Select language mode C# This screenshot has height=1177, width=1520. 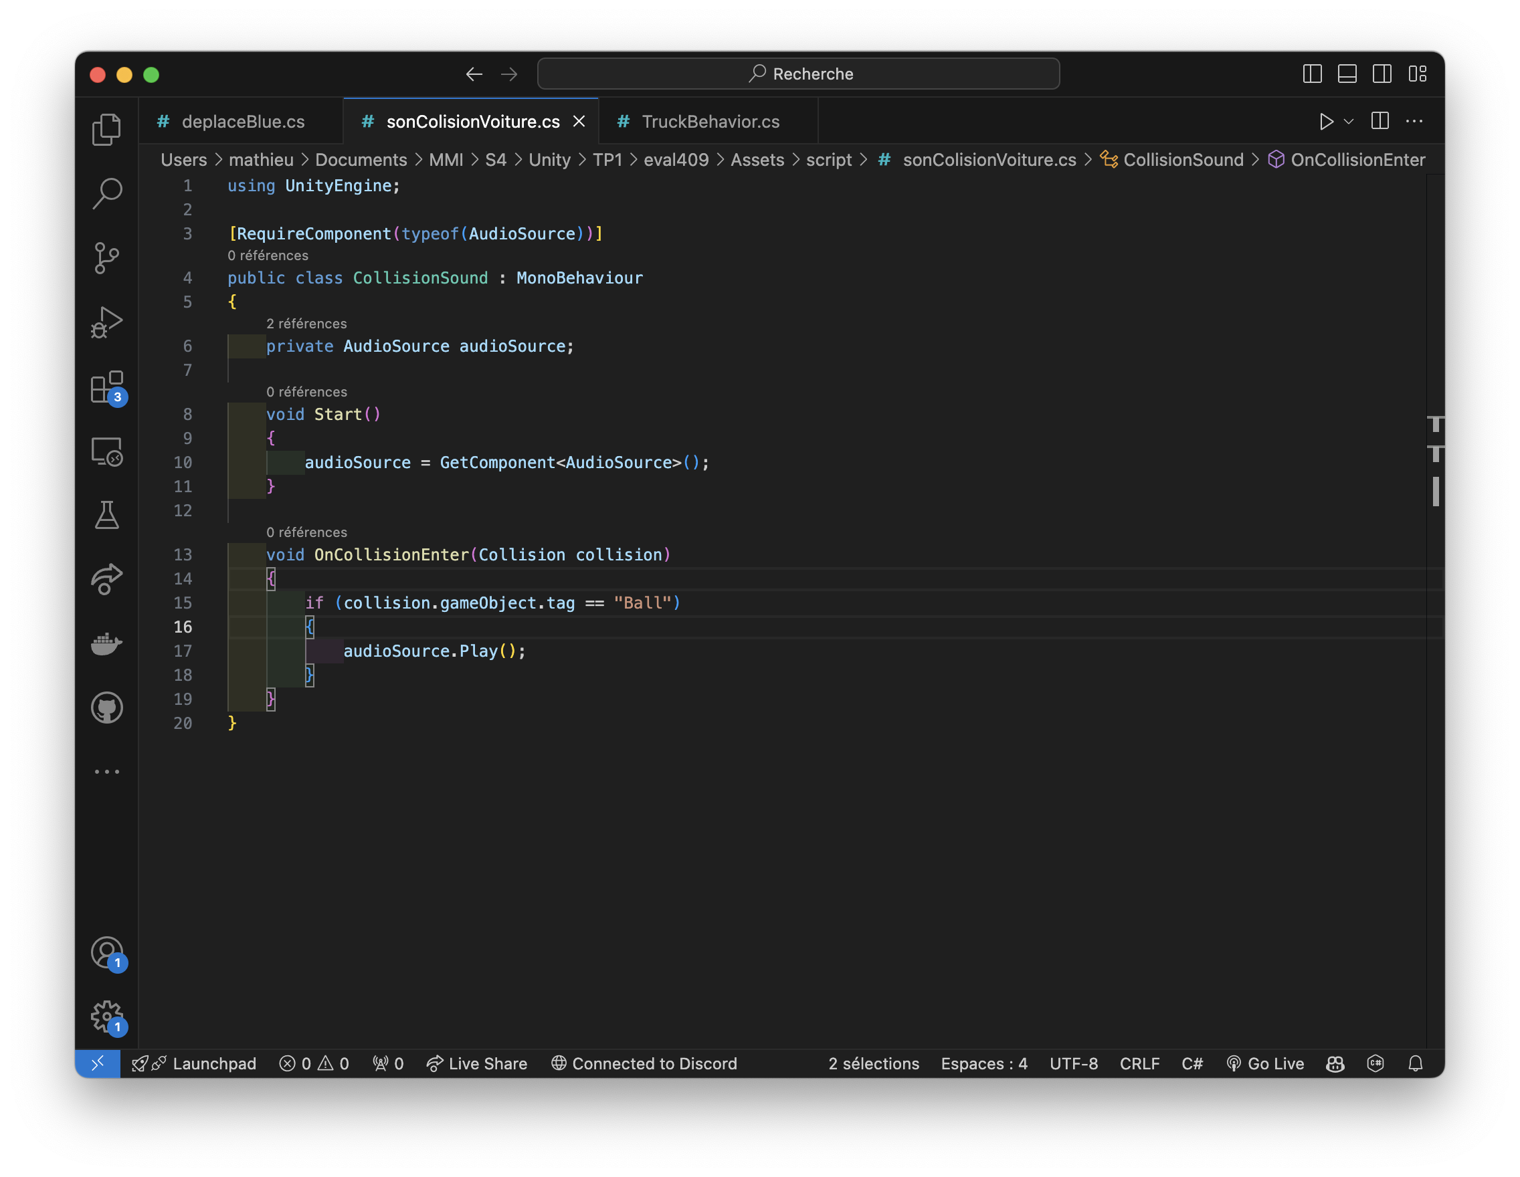pos(1192,1063)
